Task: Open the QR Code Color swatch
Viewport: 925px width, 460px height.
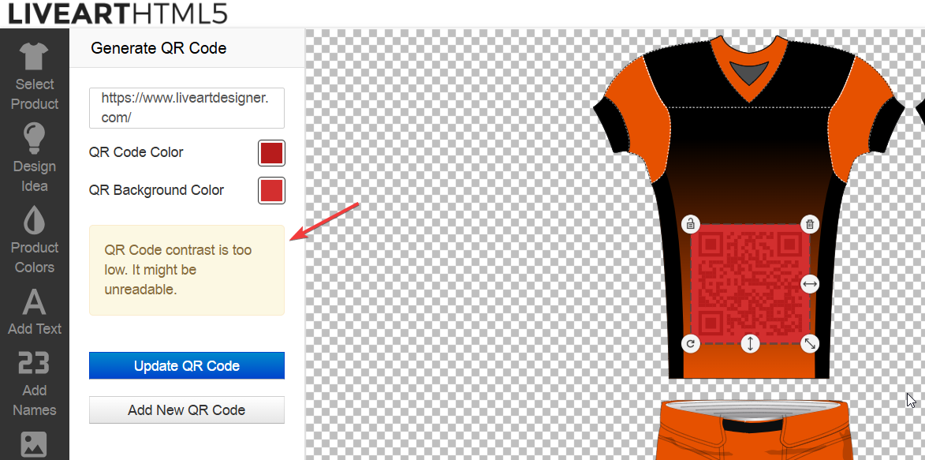Action: pyautogui.click(x=271, y=153)
